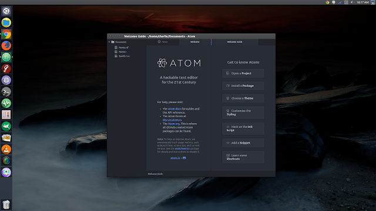Launch Firefox from the dock
The width and height of the screenshot is (376, 211).
point(6,46)
